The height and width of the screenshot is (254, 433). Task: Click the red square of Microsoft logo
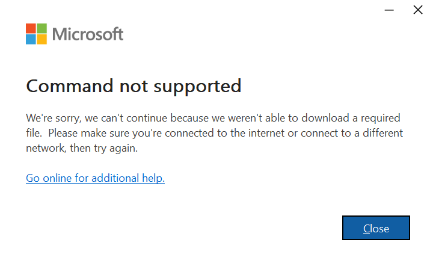[31, 28]
